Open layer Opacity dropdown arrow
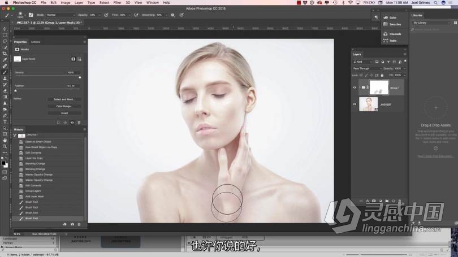This screenshot has height=257, width=458. (x=404, y=68)
